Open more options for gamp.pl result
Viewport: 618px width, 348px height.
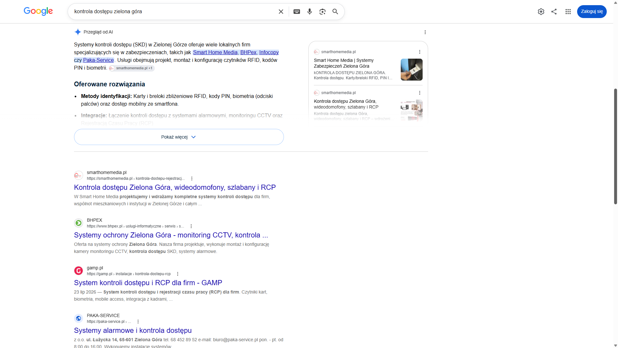pos(178,274)
